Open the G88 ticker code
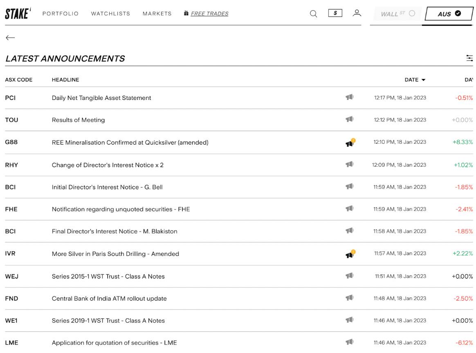This screenshot has width=476, height=353. pos(11,142)
